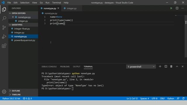
Task: Open the Extensions view
Action: [4, 46]
